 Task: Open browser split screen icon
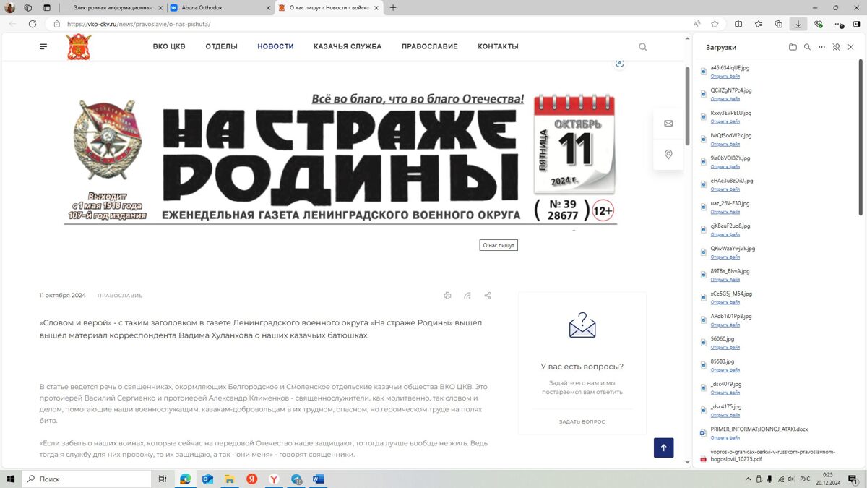tap(738, 24)
